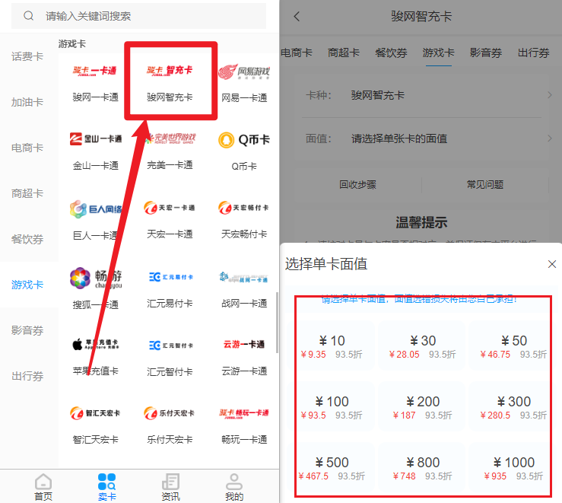The height and width of the screenshot is (503, 562).
Task: Open the 搜狐一卡通 changyou icon
Action: (95, 279)
